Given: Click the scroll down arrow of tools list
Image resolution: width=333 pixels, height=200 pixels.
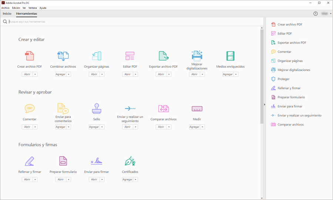Looking at the screenshot, I should 262,198.
